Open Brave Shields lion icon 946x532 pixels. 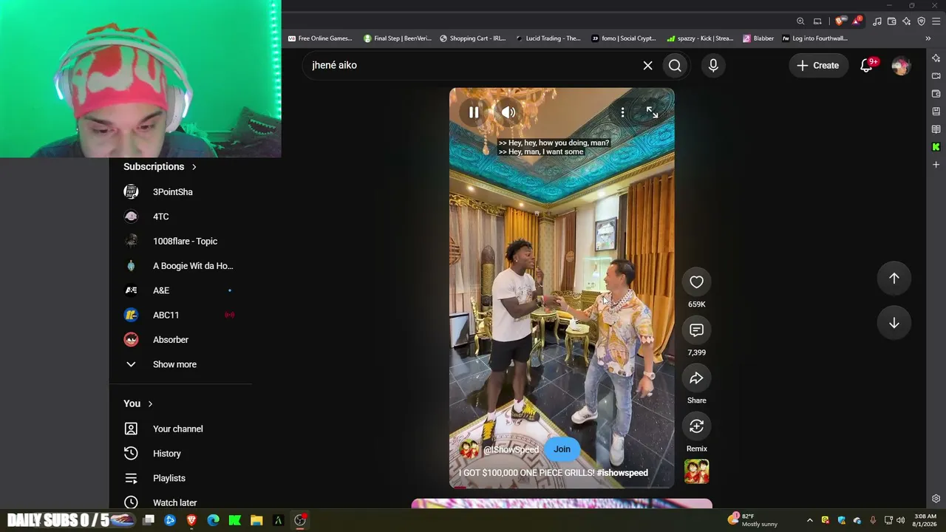pyautogui.click(x=839, y=21)
